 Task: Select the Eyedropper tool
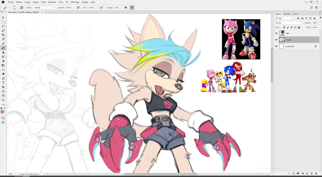(3, 39)
